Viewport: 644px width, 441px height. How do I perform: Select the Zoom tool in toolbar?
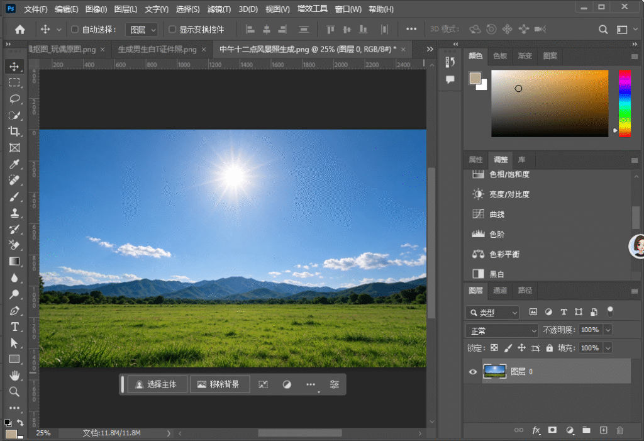coord(14,392)
